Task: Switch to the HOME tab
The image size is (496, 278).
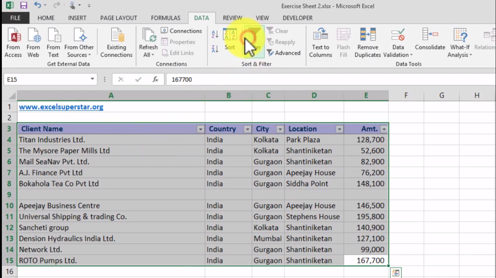Action: pos(46,18)
